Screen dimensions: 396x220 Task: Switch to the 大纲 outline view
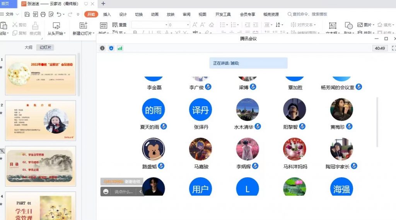click(x=28, y=47)
